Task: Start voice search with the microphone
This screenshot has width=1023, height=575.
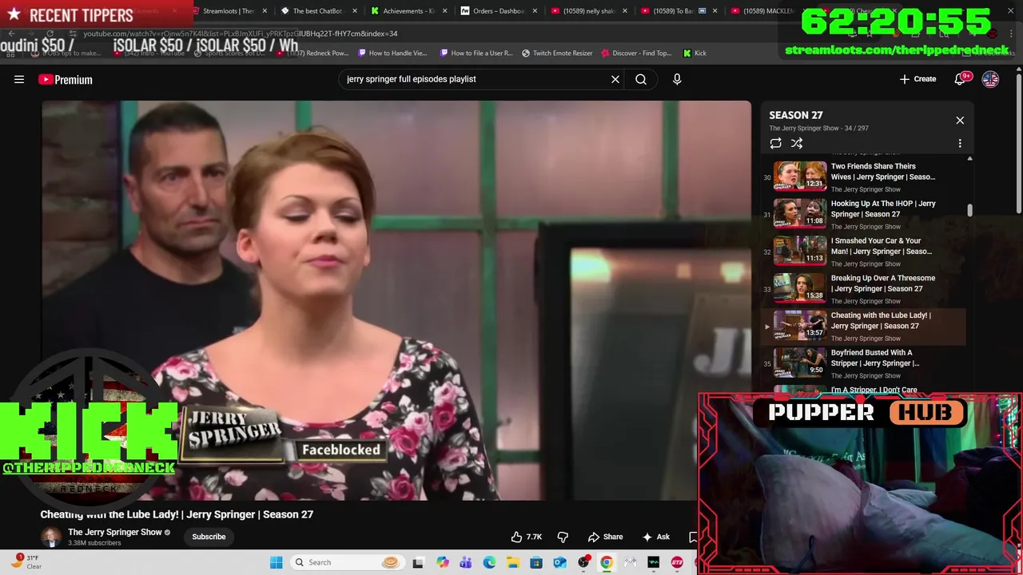Action: point(677,79)
